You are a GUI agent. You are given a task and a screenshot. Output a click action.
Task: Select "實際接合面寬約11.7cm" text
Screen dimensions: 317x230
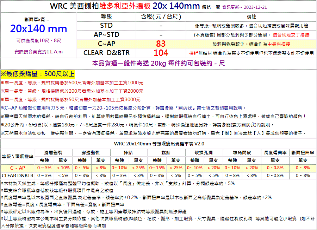pyautogui.click(x=39, y=52)
